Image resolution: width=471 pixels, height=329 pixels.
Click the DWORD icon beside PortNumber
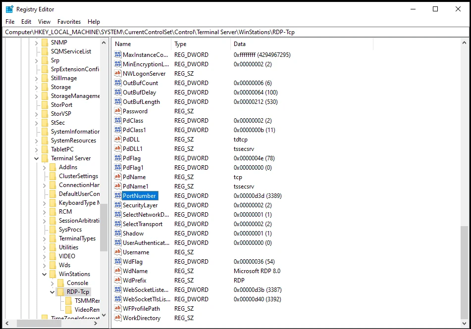coord(118,196)
